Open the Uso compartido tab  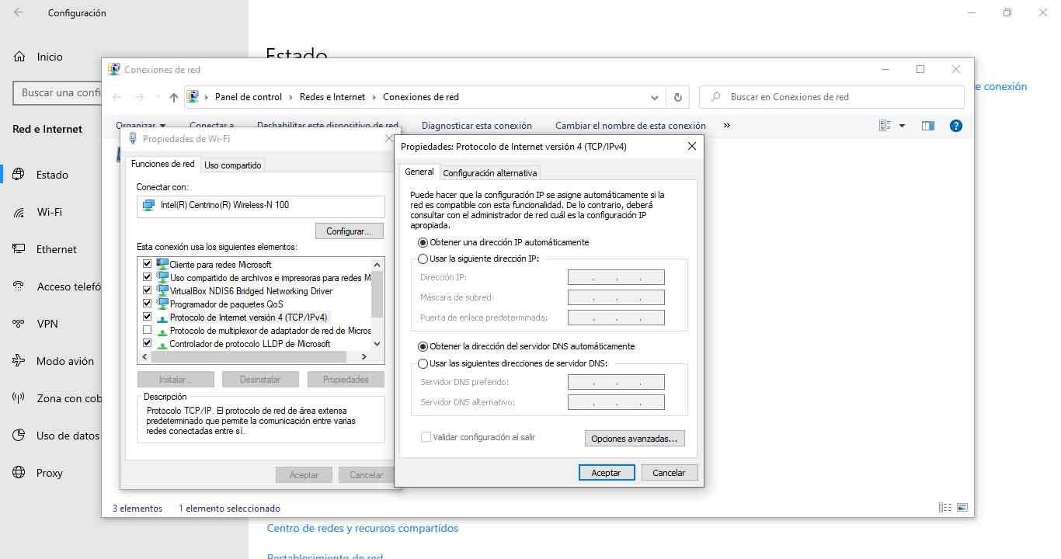233,165
